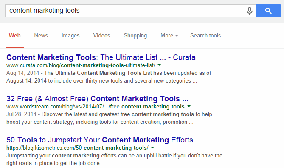This screenshot has width=284, height=168.
Task: Open Search tools options
Action: [205, 36]
